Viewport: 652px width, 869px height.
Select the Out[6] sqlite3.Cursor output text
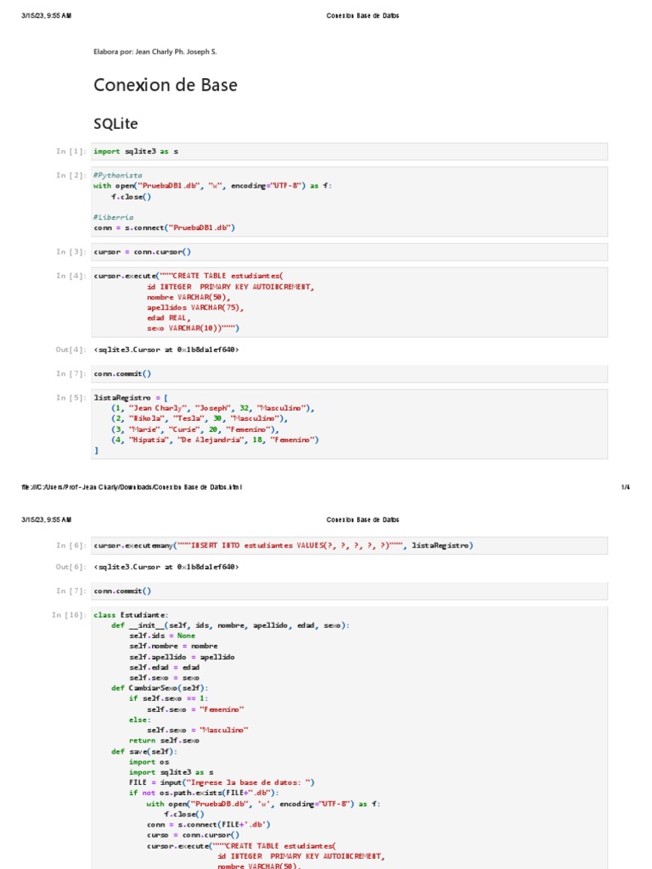coord(166,567)
